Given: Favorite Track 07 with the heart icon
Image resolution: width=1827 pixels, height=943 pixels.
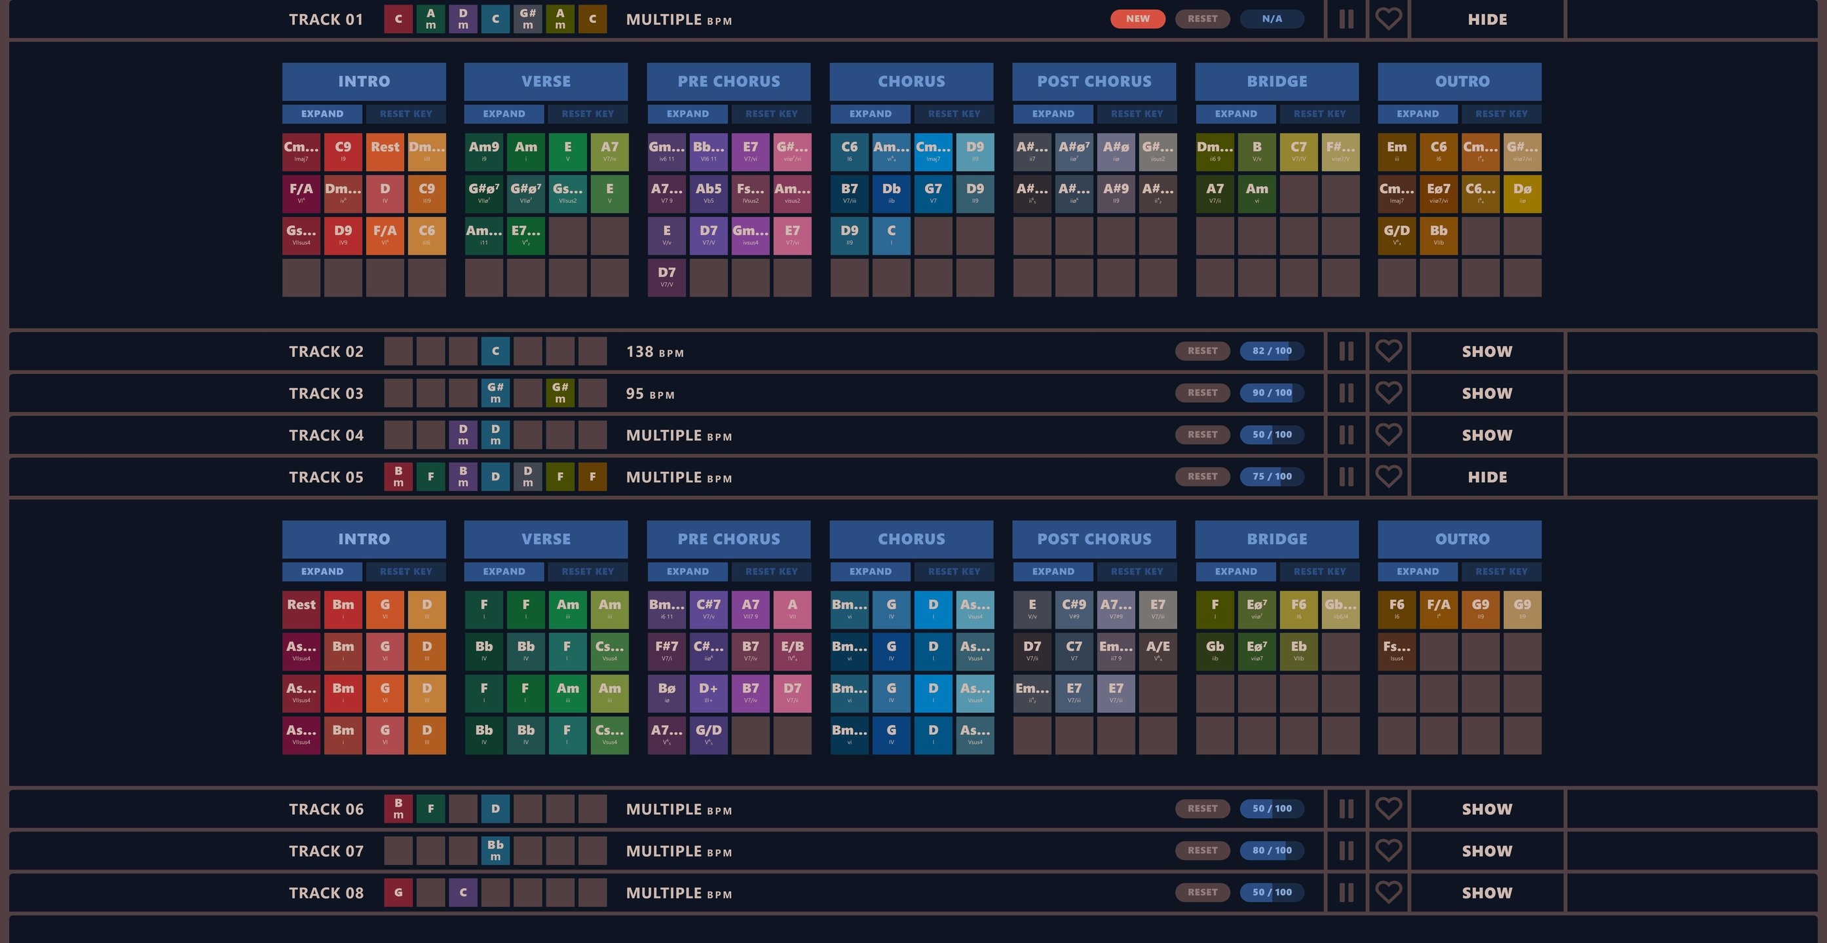Looking at the screenshot, I should click(1388, 850).
